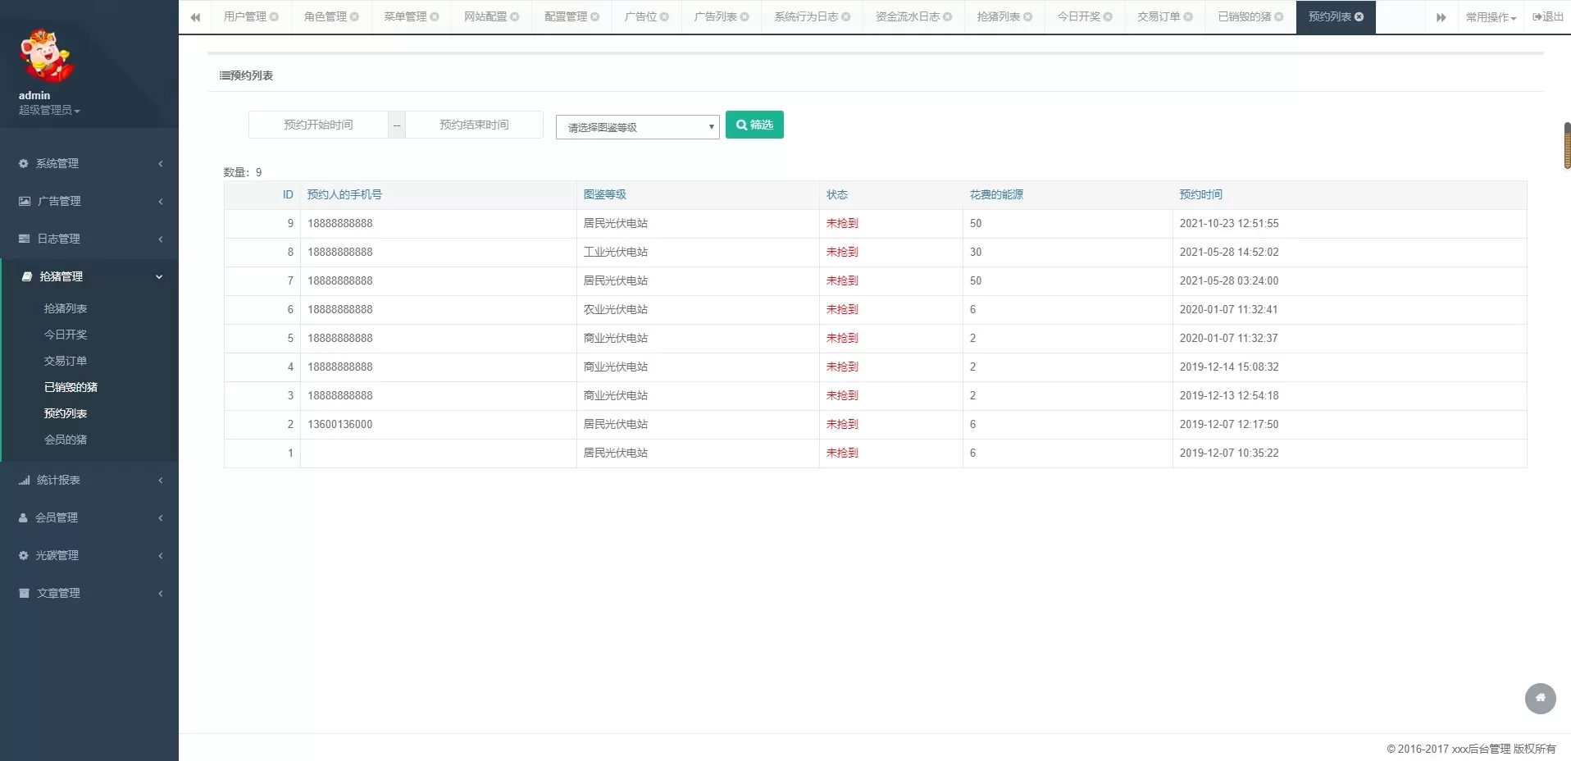The width and height of the screenshot is (1571, 761).
Task: Open the 请选择图鉴等级 dropdown
Action: [x=637, y=127]
